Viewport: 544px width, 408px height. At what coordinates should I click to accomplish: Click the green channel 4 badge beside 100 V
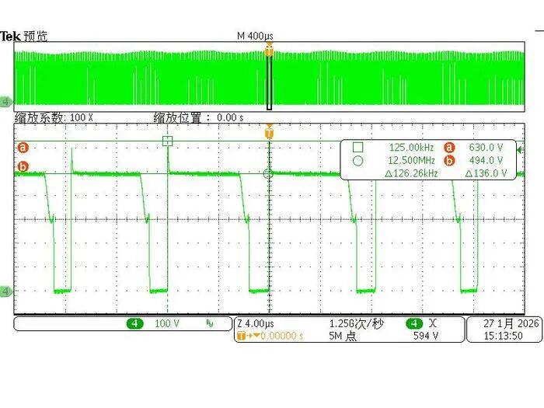tap(135, 324)
